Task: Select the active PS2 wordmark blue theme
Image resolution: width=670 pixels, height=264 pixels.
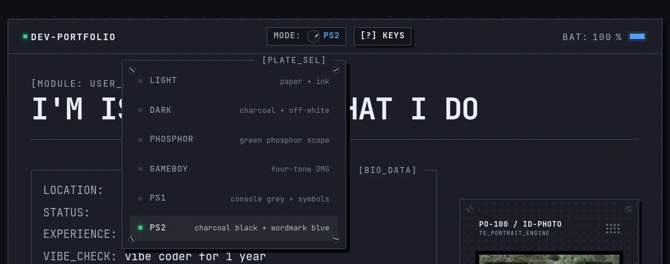Action: click(234, 228)
